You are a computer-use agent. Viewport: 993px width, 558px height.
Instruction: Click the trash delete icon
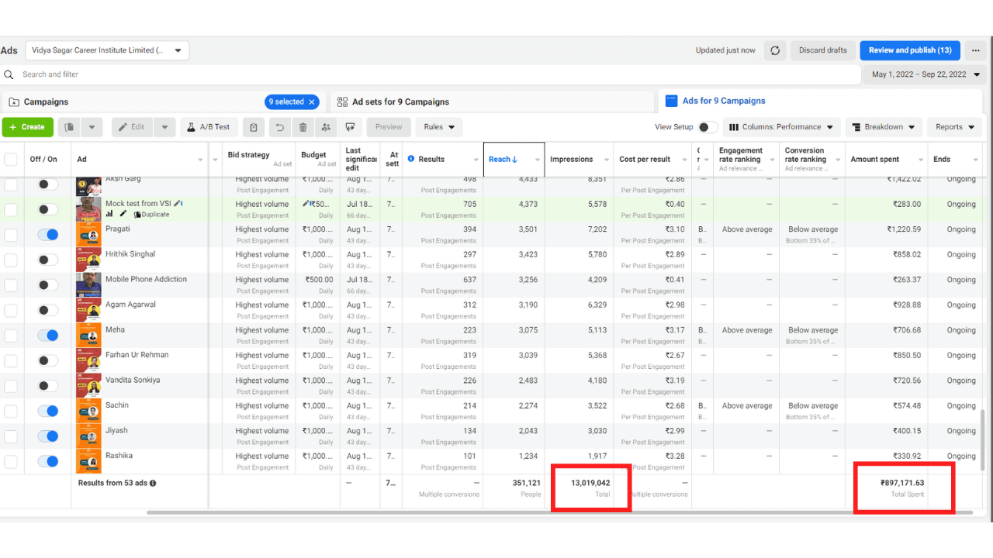(x=303, y=127)
